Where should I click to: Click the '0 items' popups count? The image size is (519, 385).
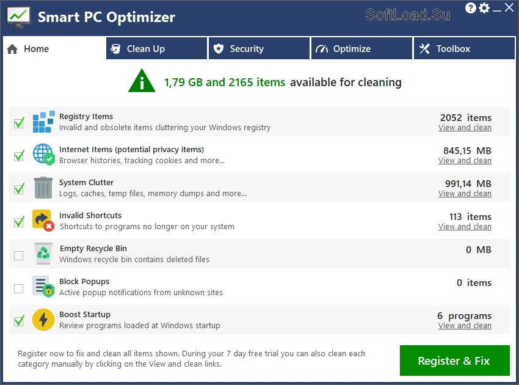[x=474, y=282]
